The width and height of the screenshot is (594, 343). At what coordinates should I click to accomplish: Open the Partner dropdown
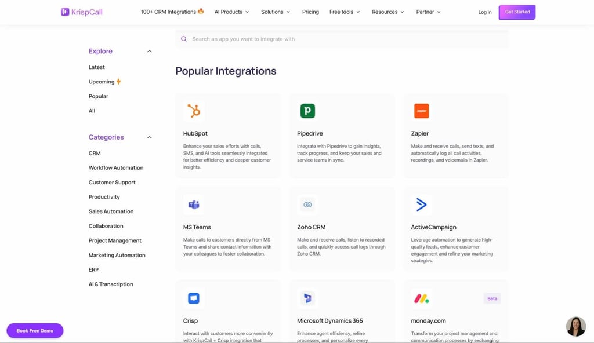coord(429,12)
